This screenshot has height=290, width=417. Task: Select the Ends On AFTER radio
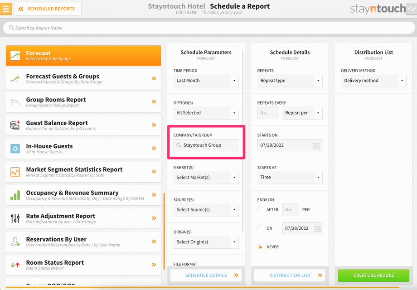pos(260,209)
